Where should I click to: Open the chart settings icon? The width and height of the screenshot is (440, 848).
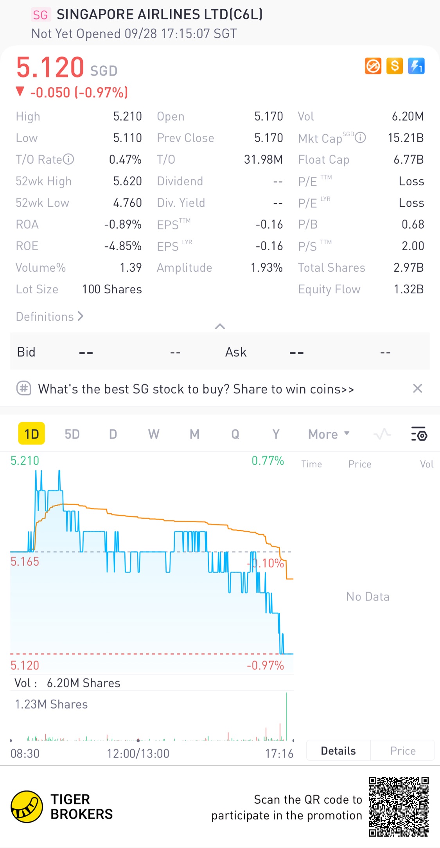419,434
